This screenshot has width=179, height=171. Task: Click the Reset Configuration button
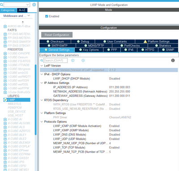(57, 35)
